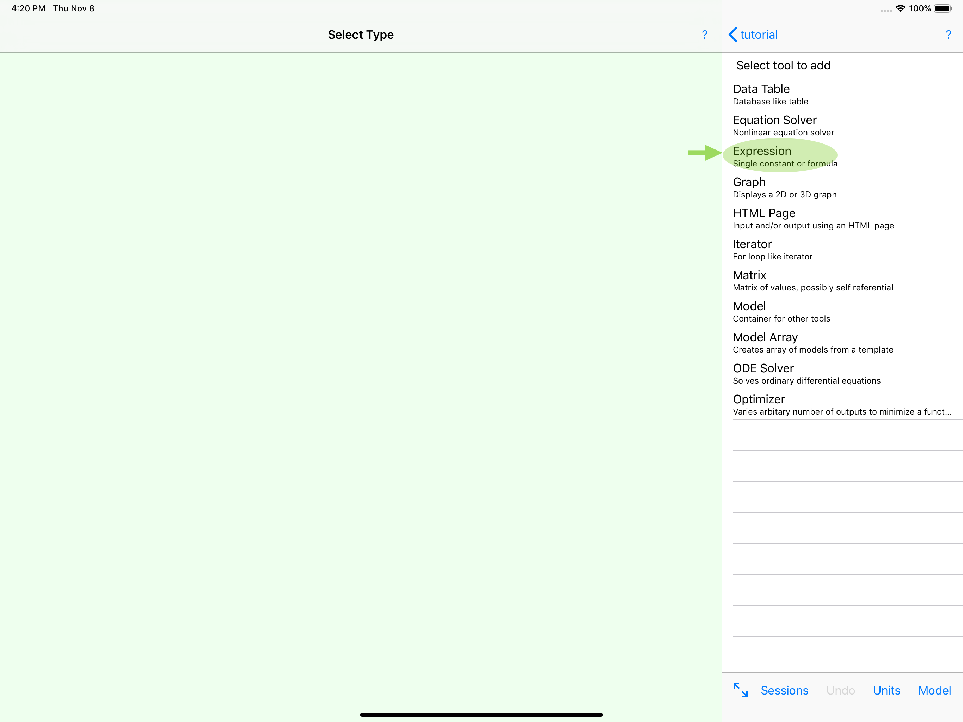Tap the "Select tool to add" heading
The image size is (963, 722).
click(783, 65)
